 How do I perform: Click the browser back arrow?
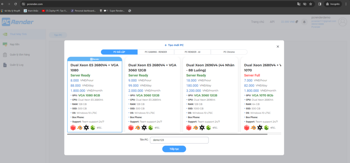click(3, 4)
